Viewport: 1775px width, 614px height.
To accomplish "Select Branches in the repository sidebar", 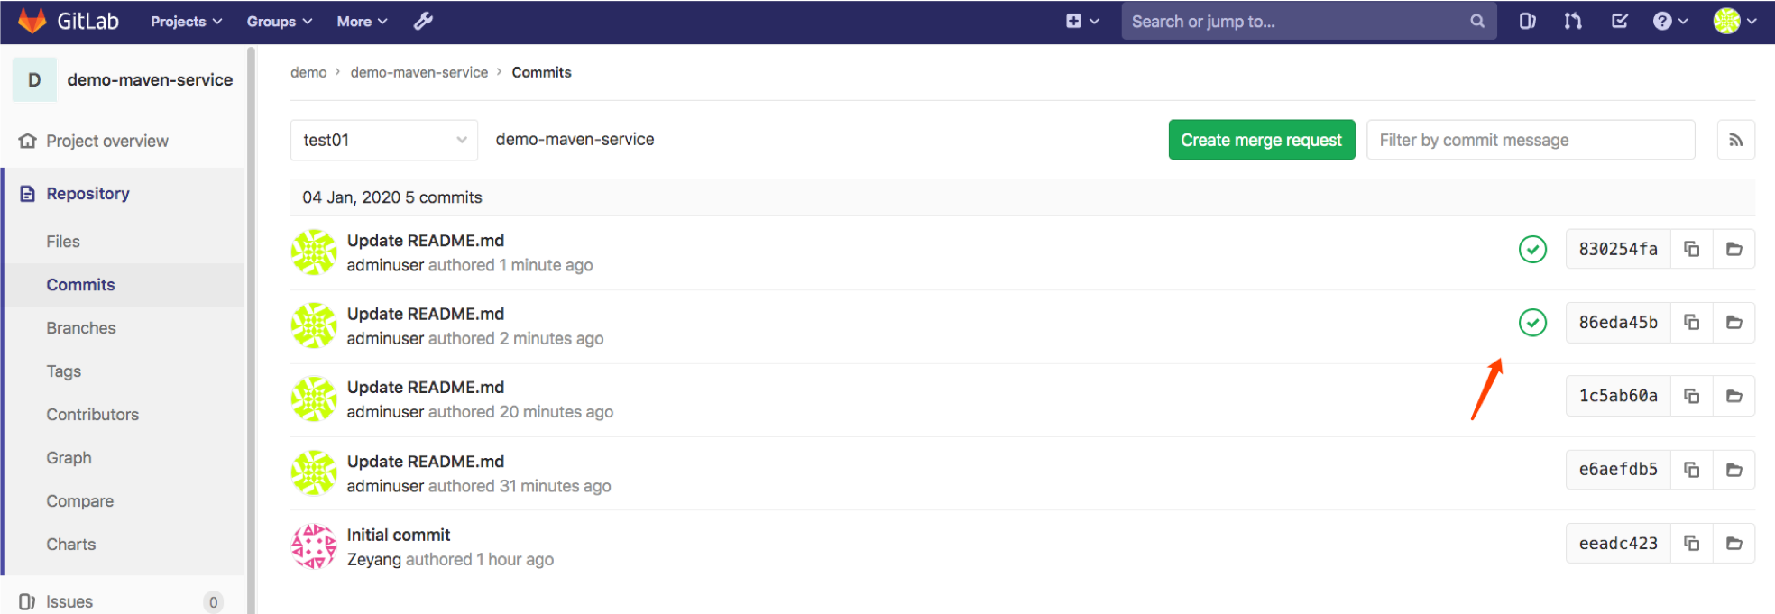I will pos(81,328).
